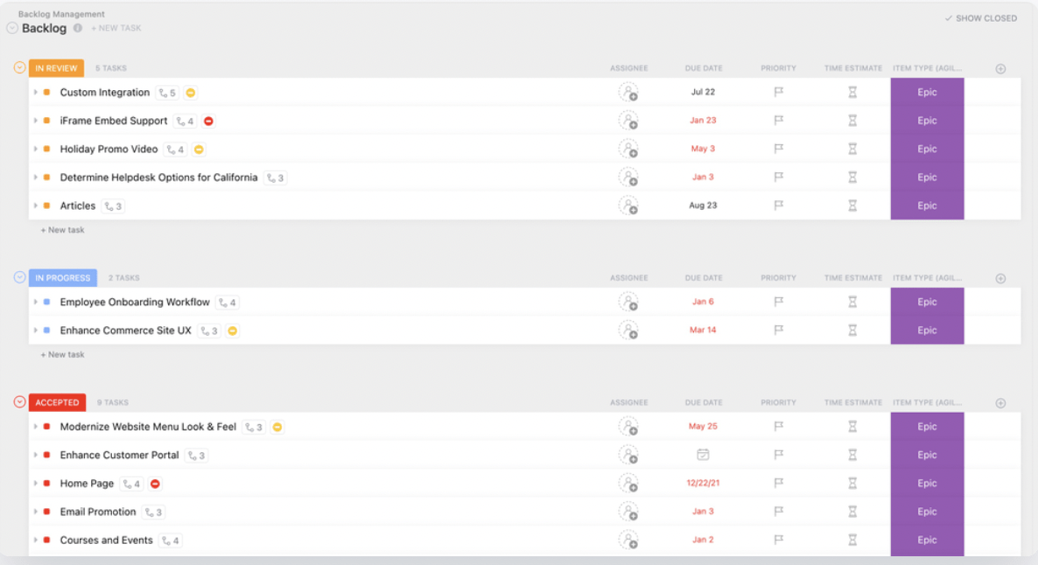The height and width of the screenshot is (565, 1038).
Task: Expand subtasks of Articles task
Action: tap(36, 206)
